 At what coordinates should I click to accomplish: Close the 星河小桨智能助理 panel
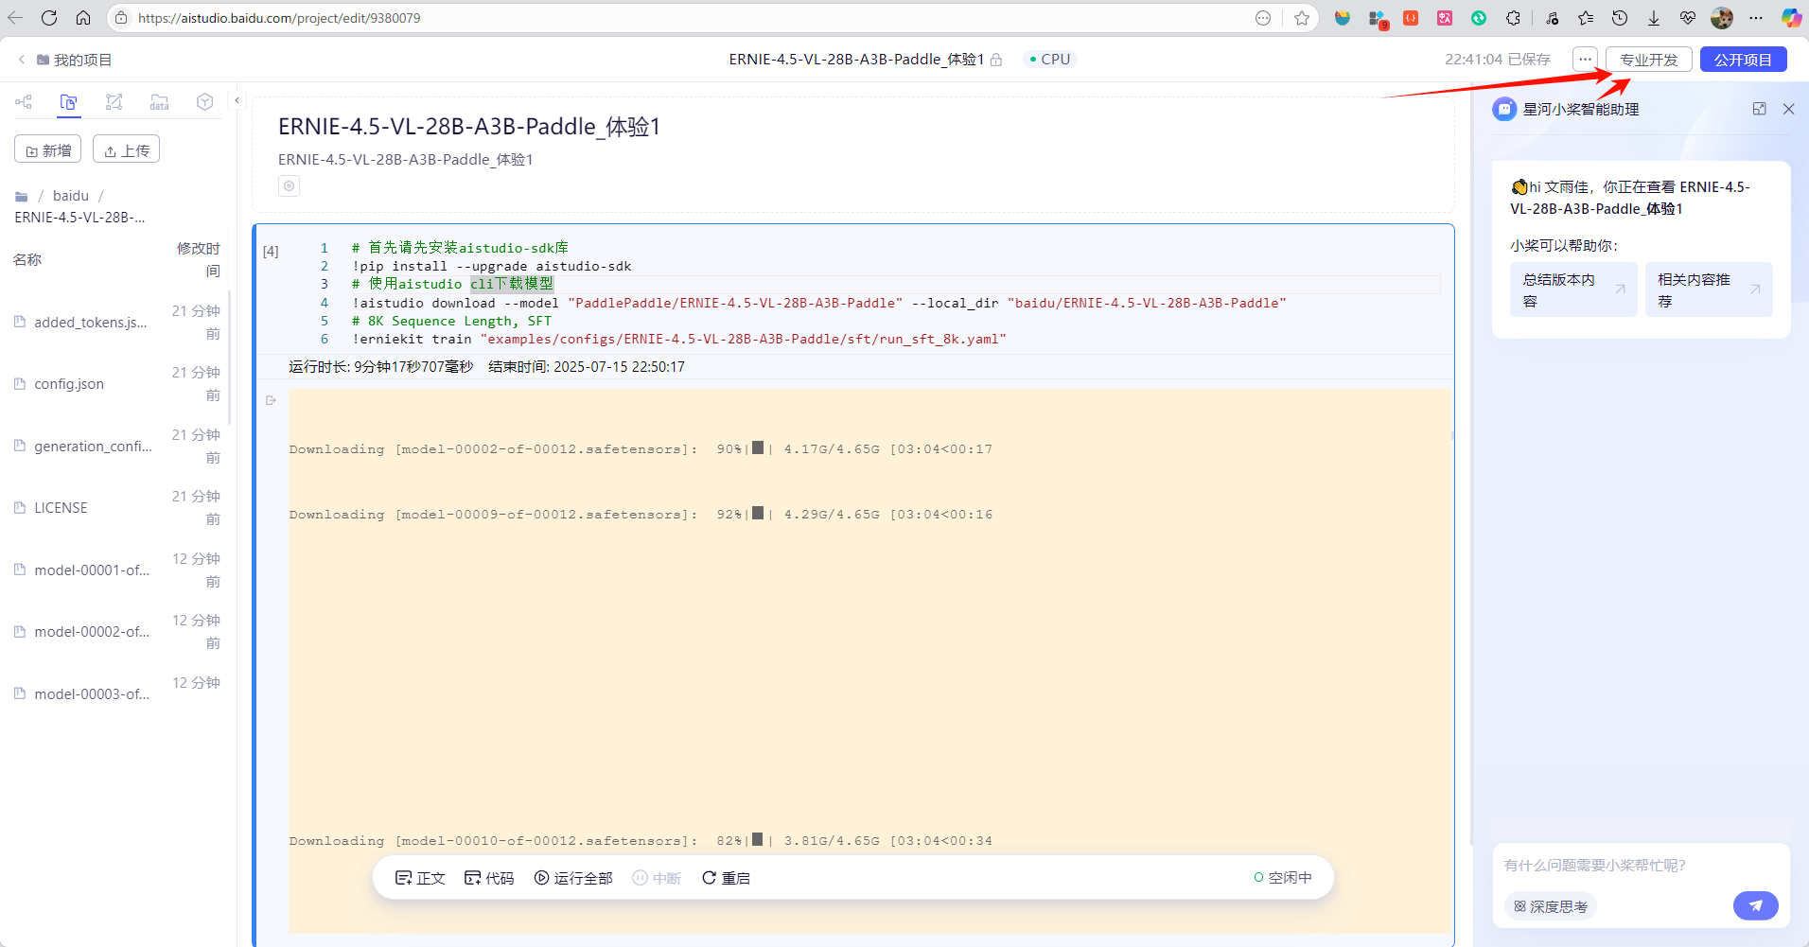point(1788,109)
